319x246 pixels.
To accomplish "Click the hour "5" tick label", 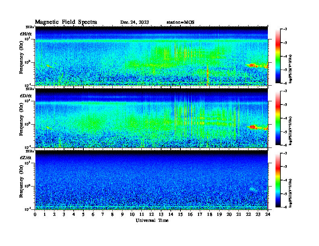I will (x=83, y=215).
